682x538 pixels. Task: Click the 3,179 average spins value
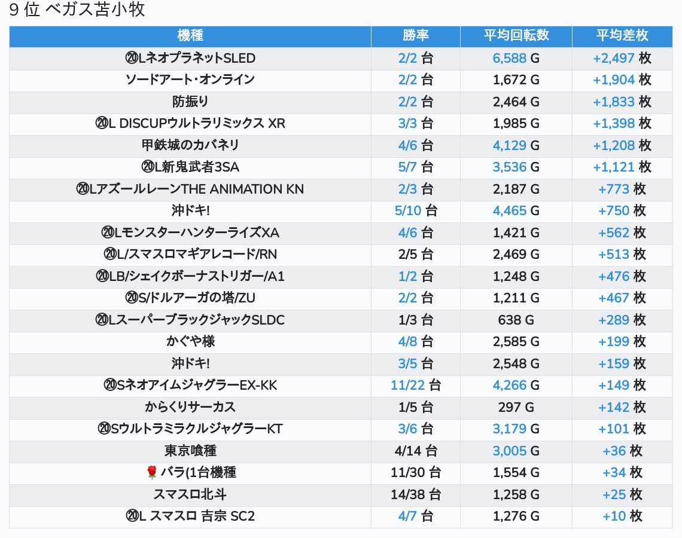pos(509,429)
